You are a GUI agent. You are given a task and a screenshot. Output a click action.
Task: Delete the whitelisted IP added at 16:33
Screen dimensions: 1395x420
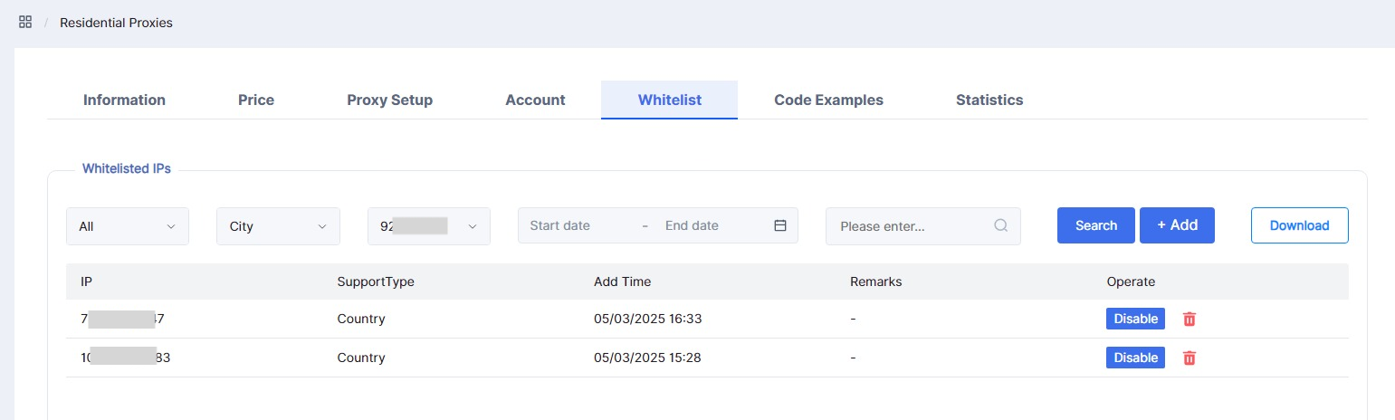pyautogui.click(x=1190, y=319)
